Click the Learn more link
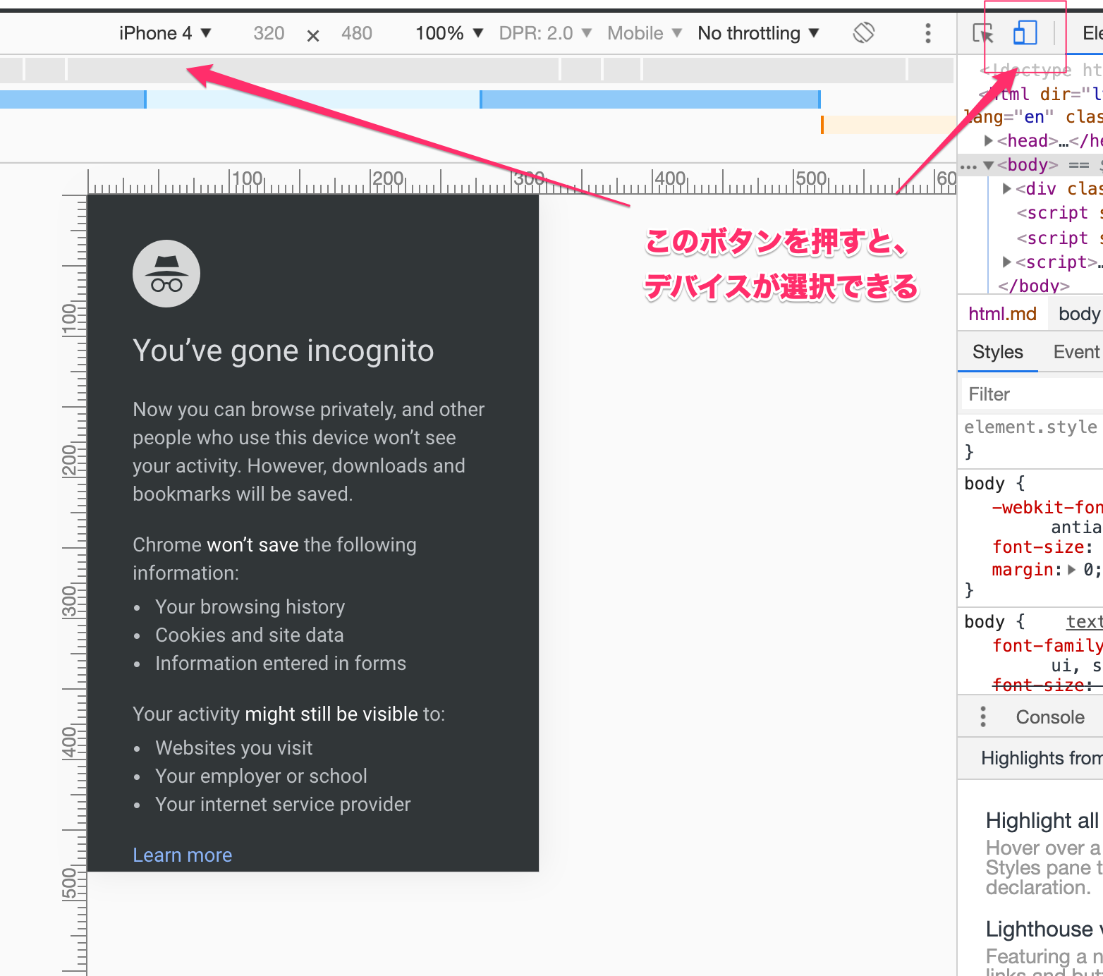Image resolution: width=1103 pixels, height=976 pixels. pyautogui.click(x=182, y=855)
